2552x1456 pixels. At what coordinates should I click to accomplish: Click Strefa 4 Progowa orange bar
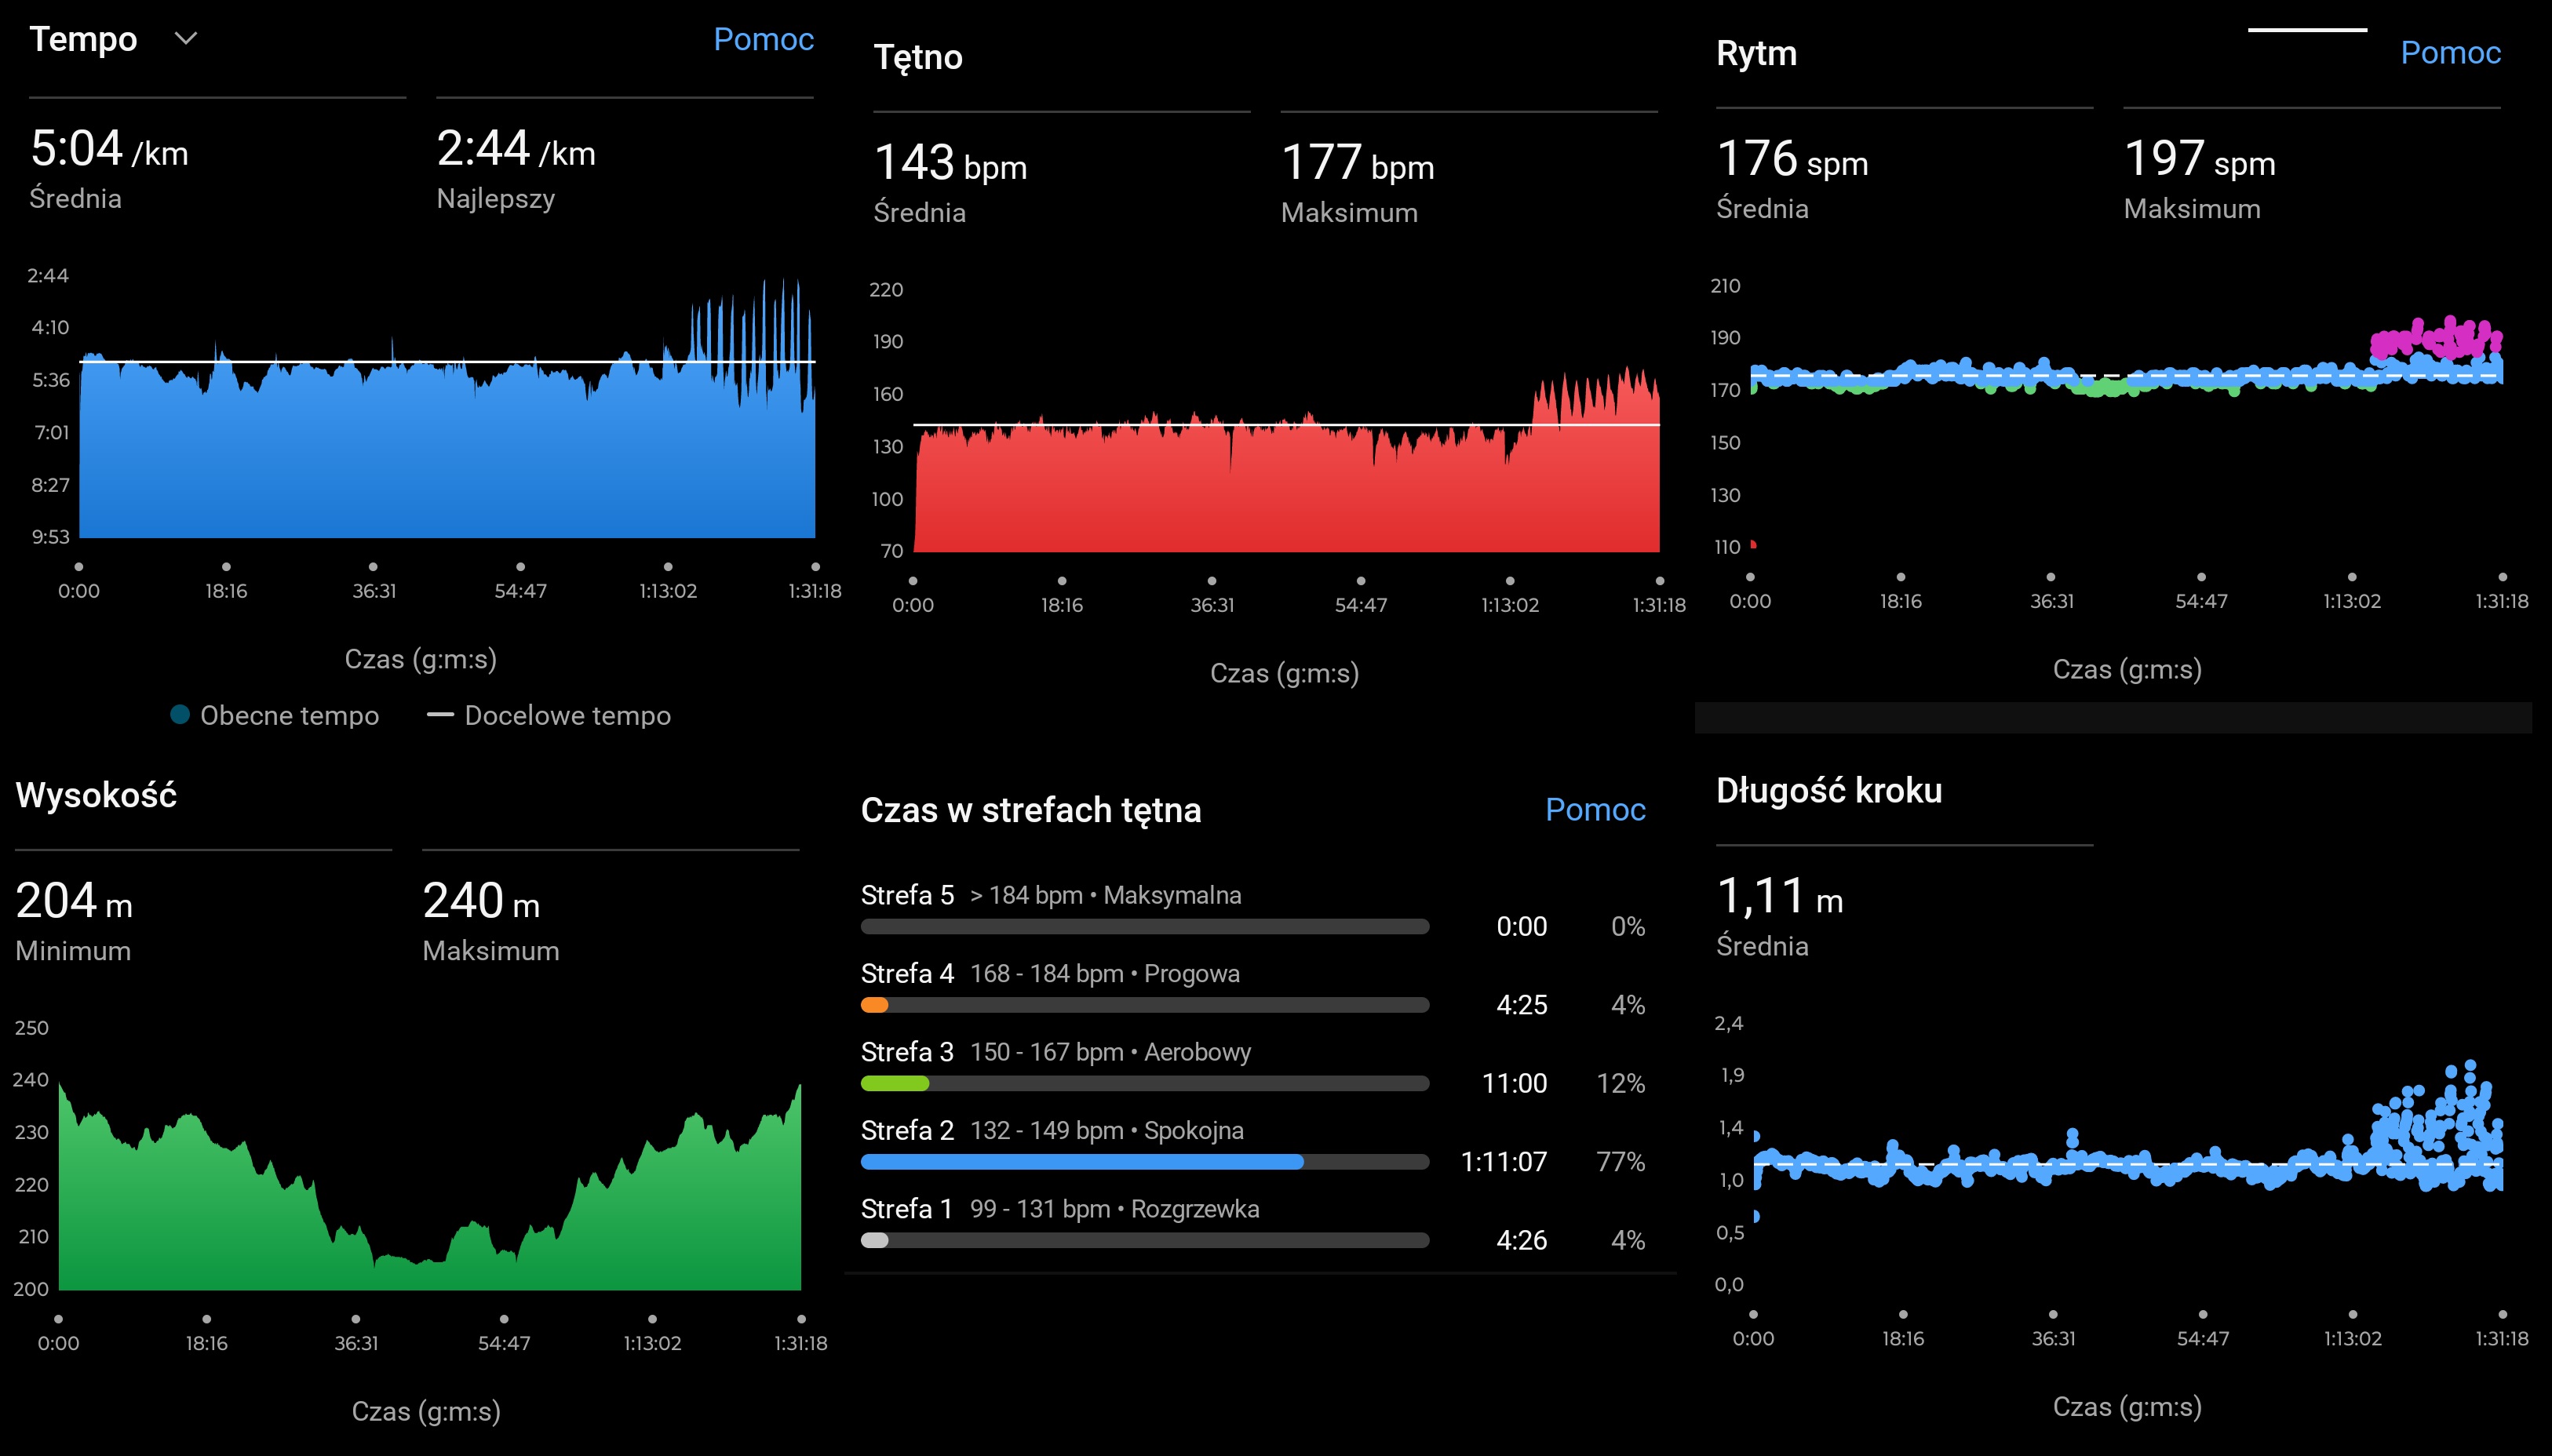click(875, 1005)
